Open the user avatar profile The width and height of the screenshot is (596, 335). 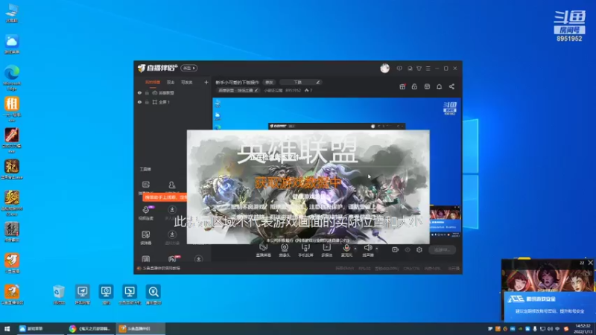tap(384, 68)
